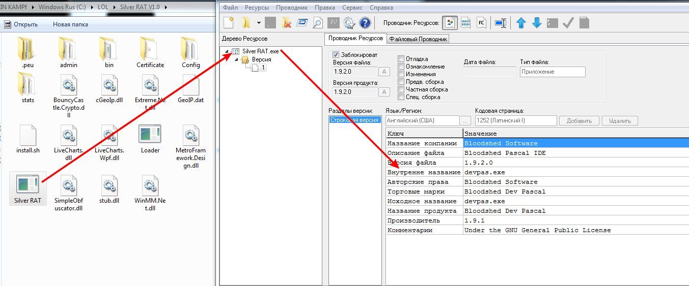
Task: Collapse the Версия folder node
Action: [237, 60]
